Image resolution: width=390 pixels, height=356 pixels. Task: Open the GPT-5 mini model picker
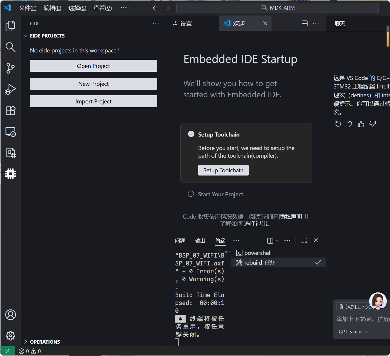click(x=353, y=332)
